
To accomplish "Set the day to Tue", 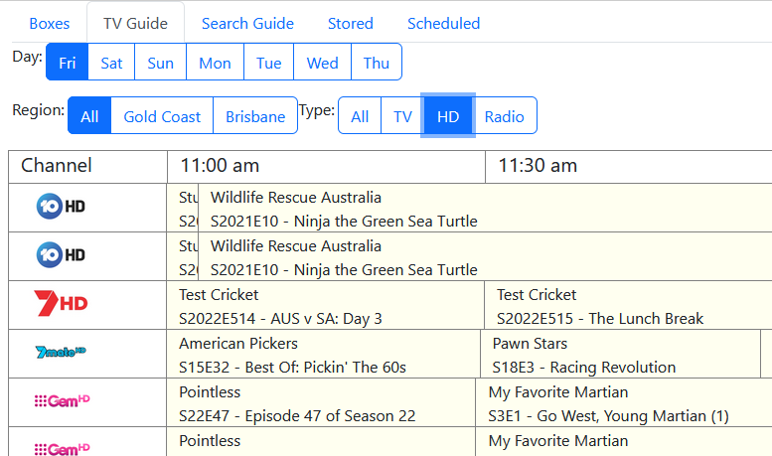I will click(x=269, y=62).
